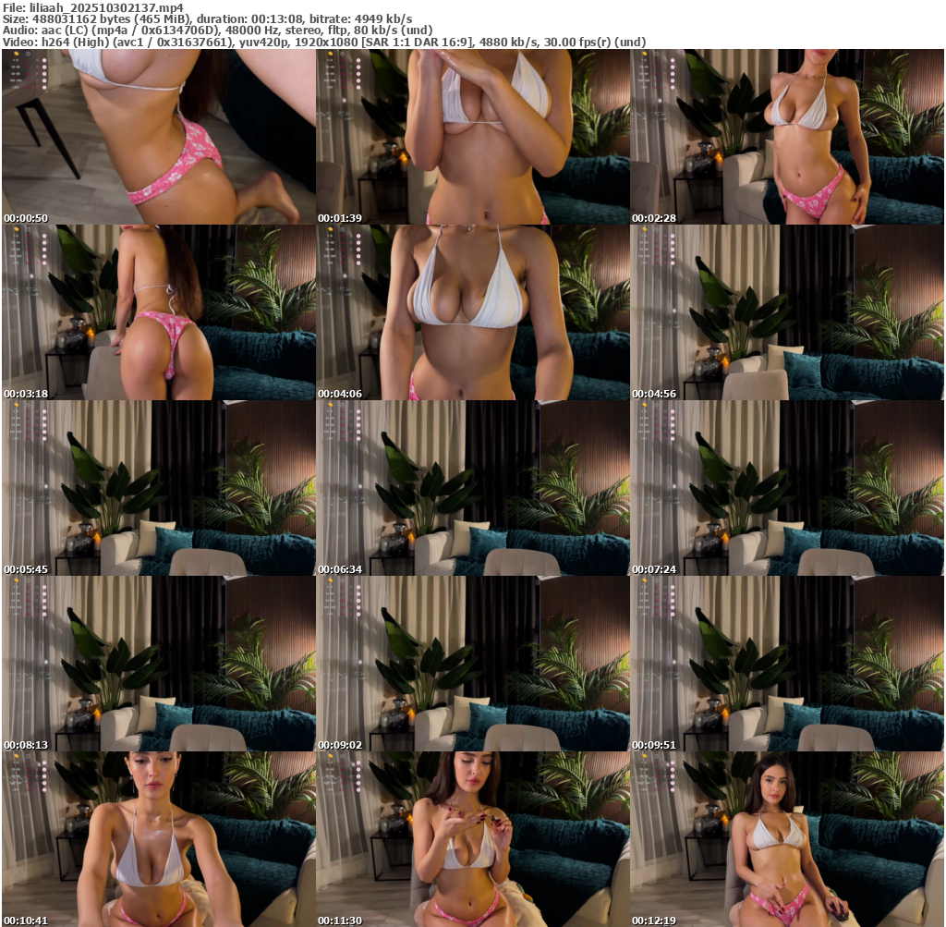Click the frame rate text 30.00 fps(r)

pyautogui.click(x=579, y=42)
